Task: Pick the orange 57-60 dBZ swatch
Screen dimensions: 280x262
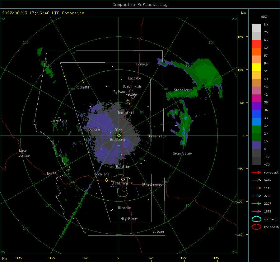Action: (x=256, y=52)
